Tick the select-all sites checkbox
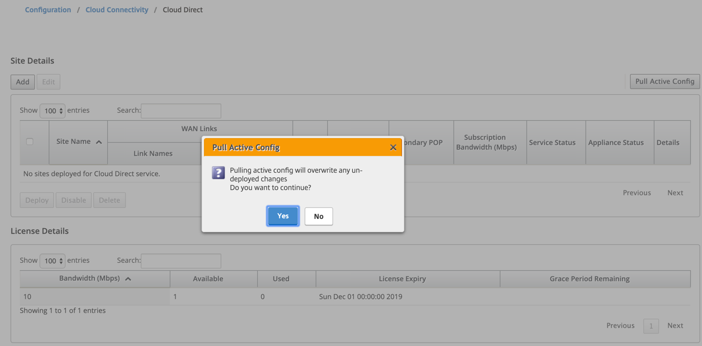This screenshot has width=702, height=346. pyautogui.click(x=30, y=142)
